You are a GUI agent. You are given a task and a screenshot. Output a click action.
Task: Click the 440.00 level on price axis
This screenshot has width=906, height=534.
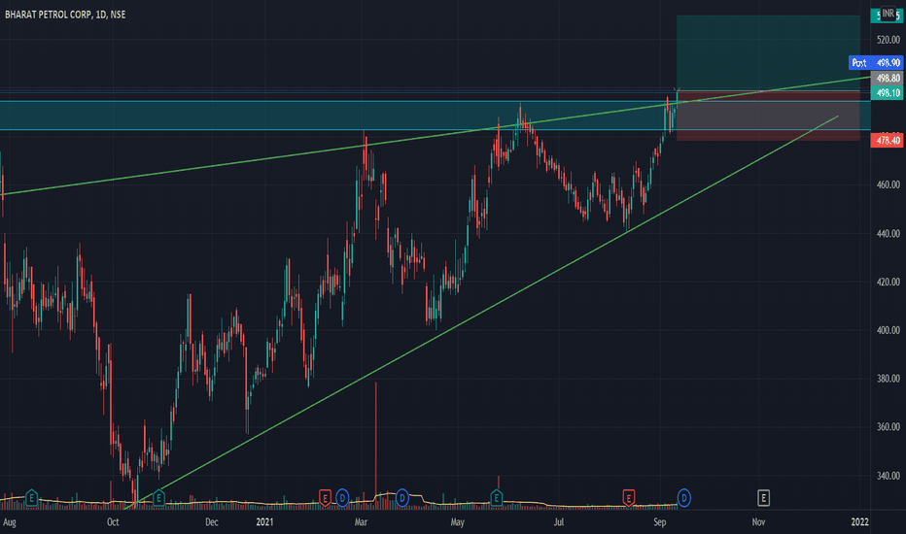click(x=889, y=234)
